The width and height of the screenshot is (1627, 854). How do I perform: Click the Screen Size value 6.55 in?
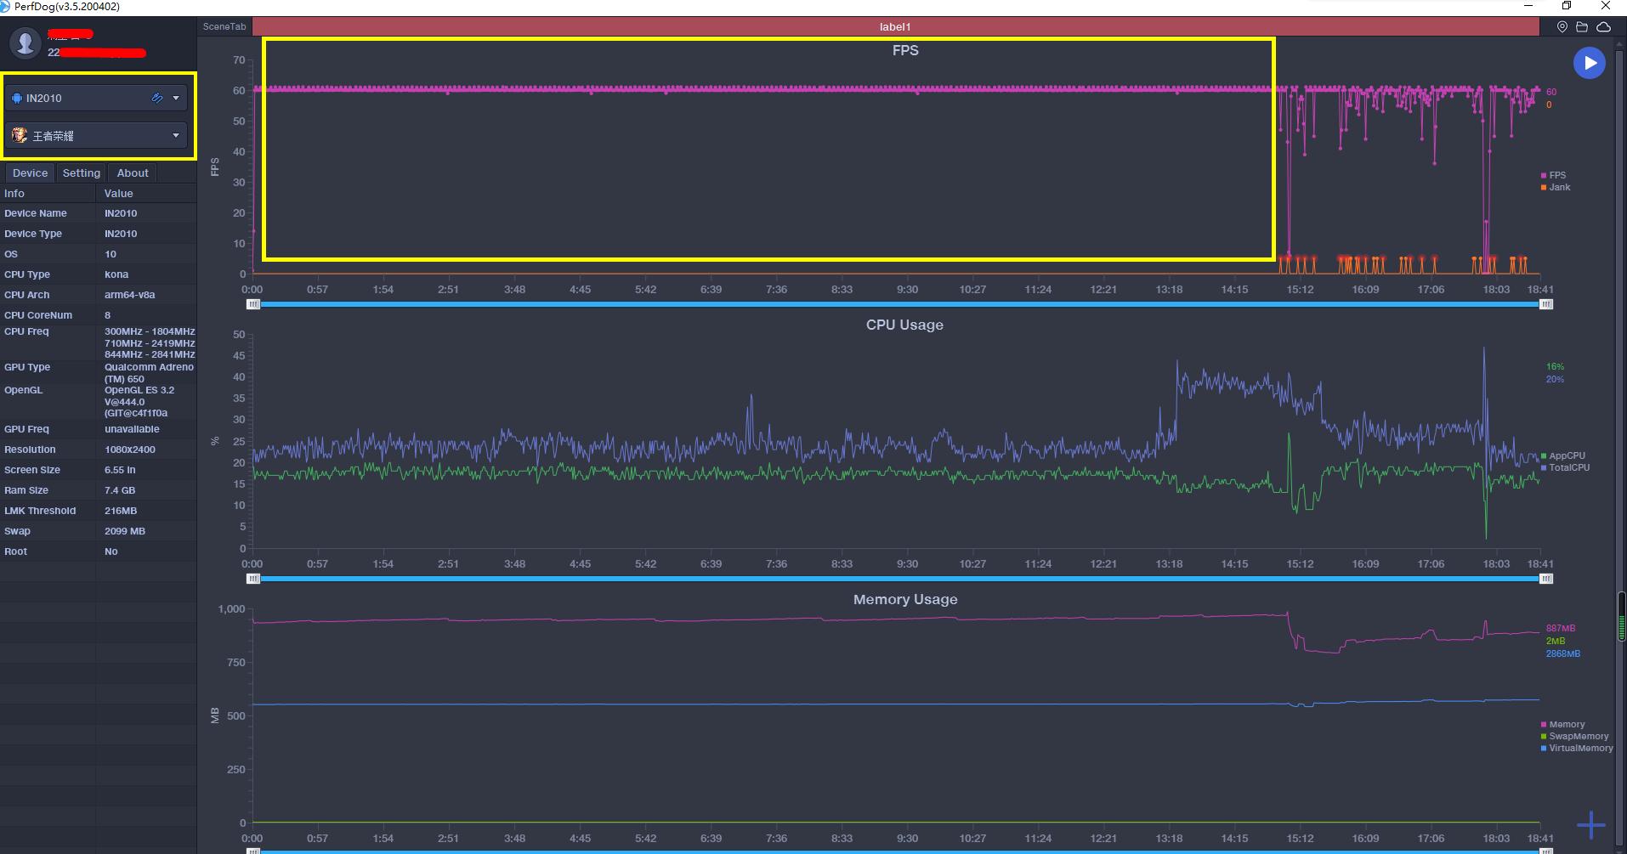pos(120,470)
